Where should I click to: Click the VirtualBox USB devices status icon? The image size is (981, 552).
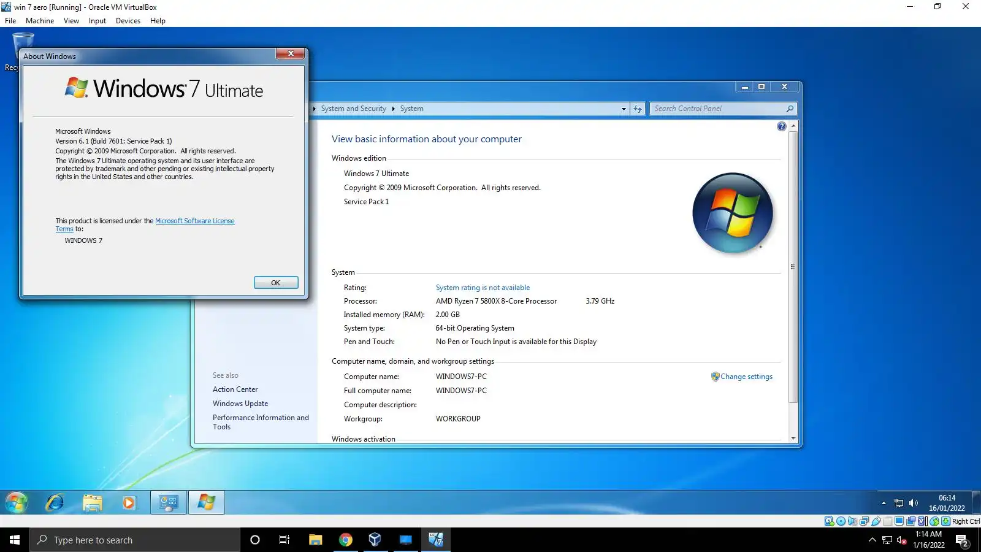(876, 521)
